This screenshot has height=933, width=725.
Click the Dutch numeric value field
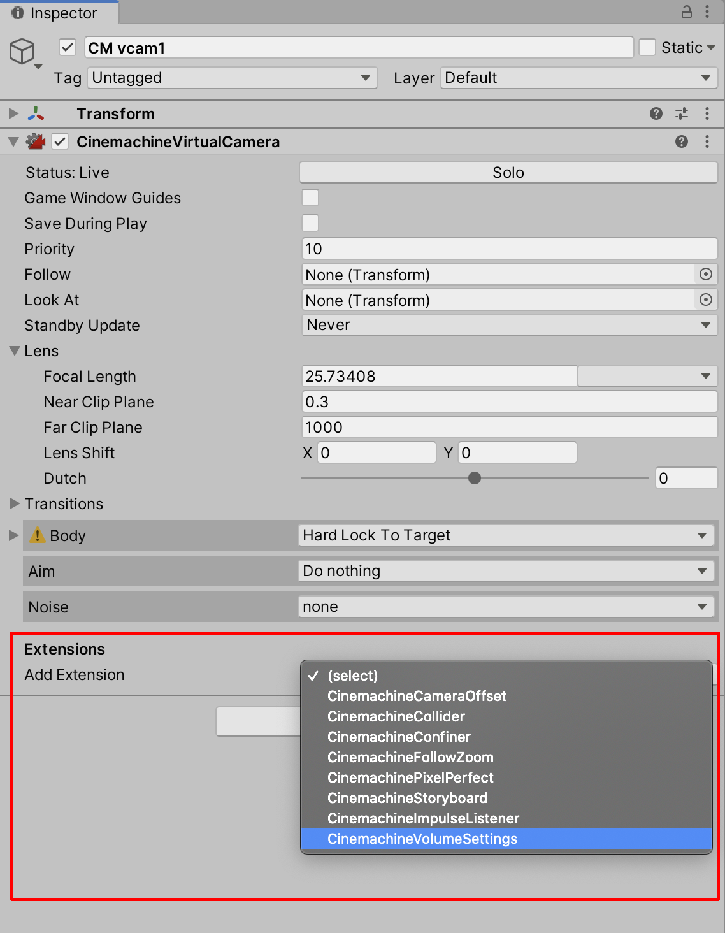pos(686,478)
